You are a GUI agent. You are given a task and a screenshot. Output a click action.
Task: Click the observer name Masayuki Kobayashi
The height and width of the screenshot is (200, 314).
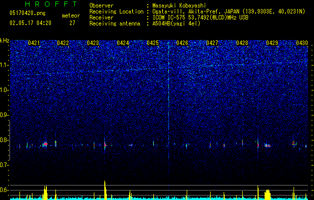coord(179,5)
